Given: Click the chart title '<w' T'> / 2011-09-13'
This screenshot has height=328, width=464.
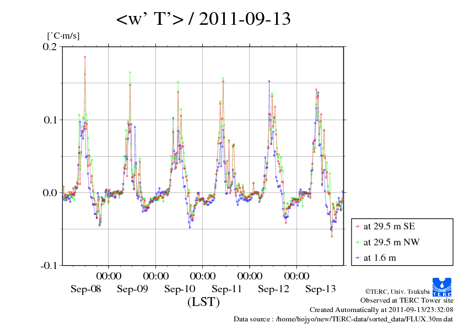Looking at the screenshot, I should pos(203,19).
